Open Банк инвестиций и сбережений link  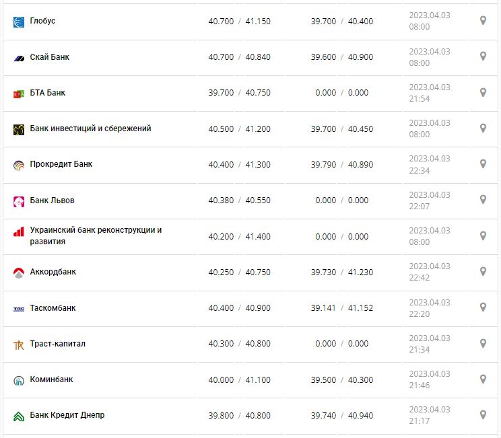point(90,129)
